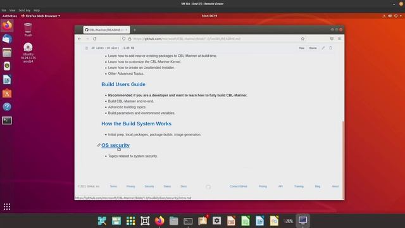The height and width of the screenshot is (228, 405).
Task: Open LibreOffice Calc in bottom taskbar
Action: [246, 221]
